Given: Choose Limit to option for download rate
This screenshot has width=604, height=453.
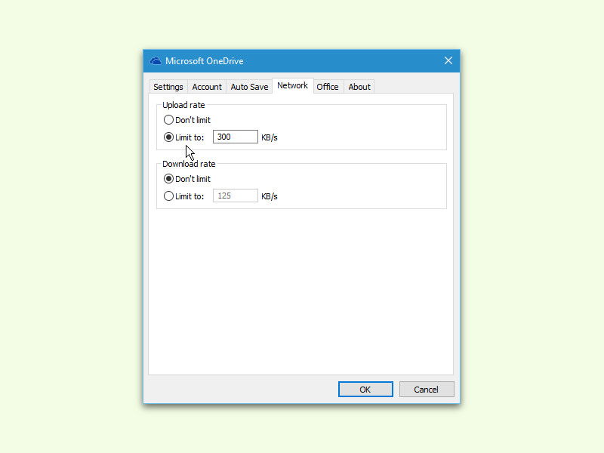Looking at the screenshot, I should pos(183,196).
